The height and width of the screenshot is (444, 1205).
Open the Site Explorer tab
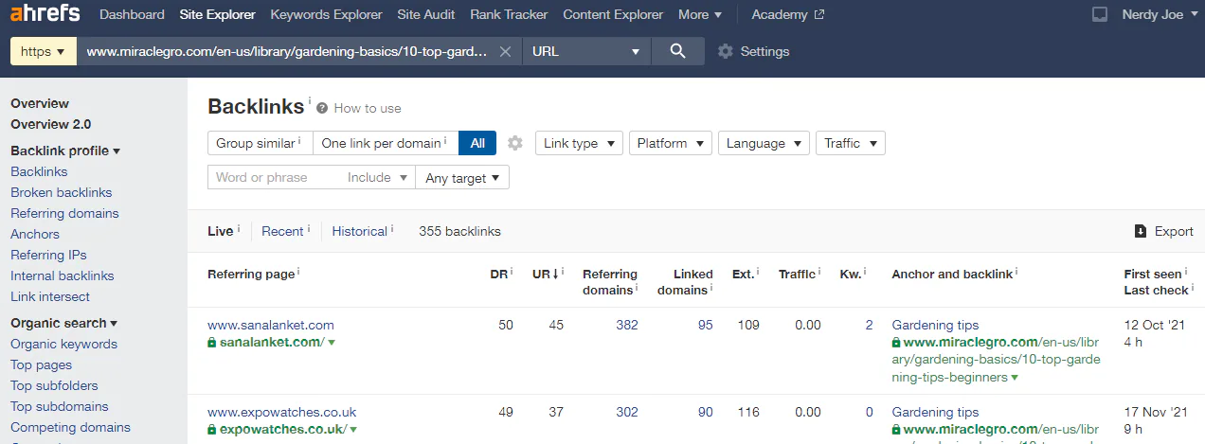(217, 14)
